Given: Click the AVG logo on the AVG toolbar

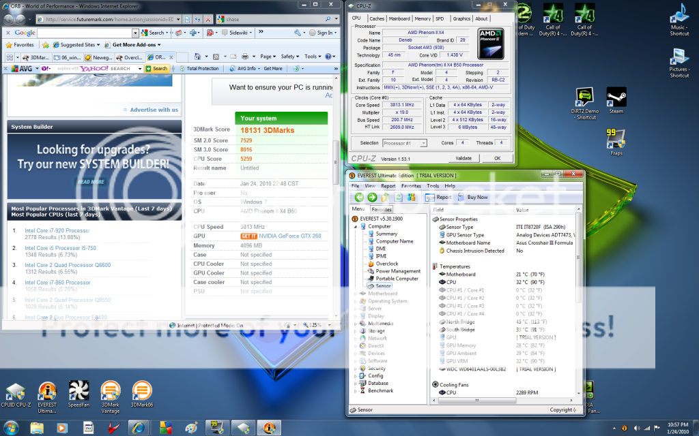Looking at the screenshot, I should click(x=22, y=69).
